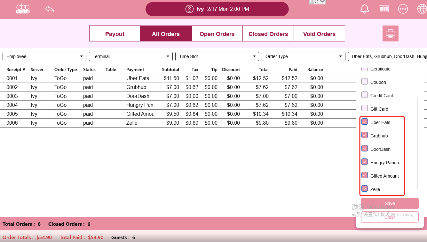Image resolution: width=427 pixels, height=242 pixels.
Task: Switch to the Void Orders tab
Action: pyautogui.click(x=320, y=34)
